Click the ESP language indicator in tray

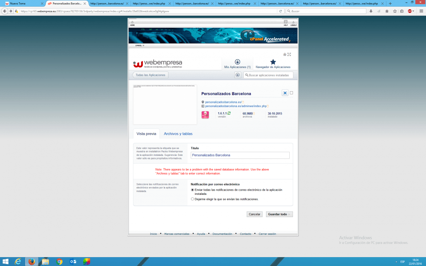coord(402,262)
